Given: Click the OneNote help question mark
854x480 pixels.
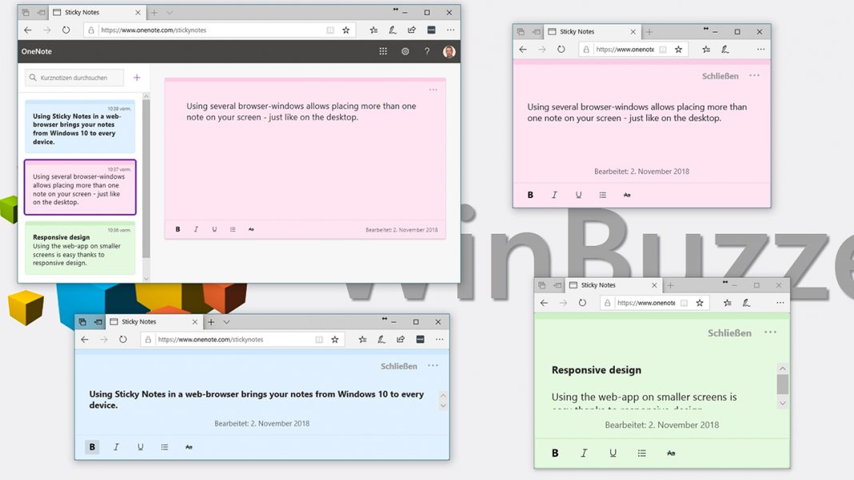Looking at the screenshot, I should point(427,51).
